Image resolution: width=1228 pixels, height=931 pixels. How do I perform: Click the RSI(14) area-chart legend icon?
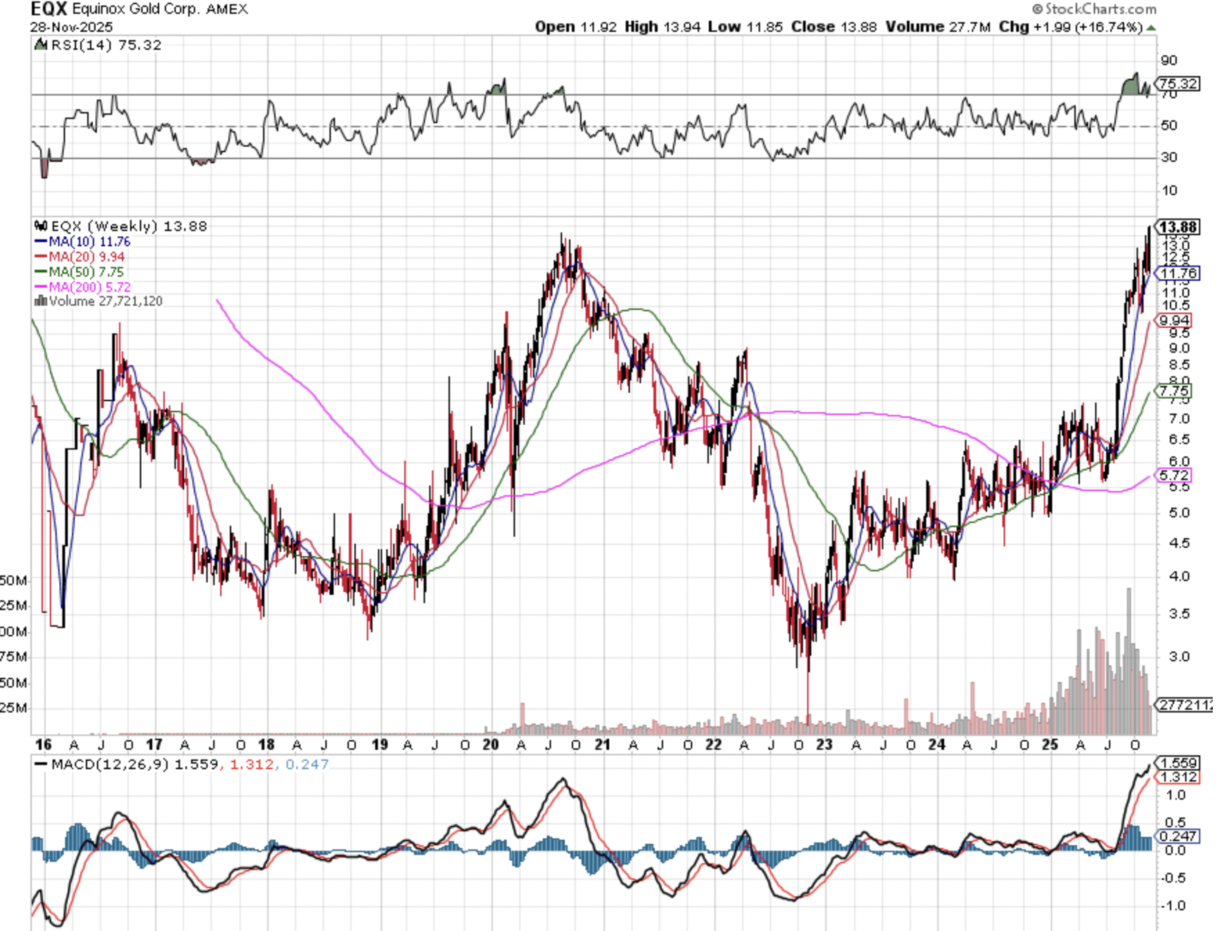click(41, 45)
